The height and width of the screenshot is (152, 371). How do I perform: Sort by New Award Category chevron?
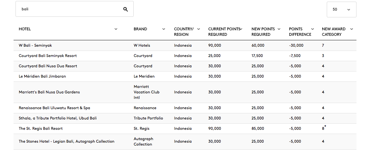[352, 29]
